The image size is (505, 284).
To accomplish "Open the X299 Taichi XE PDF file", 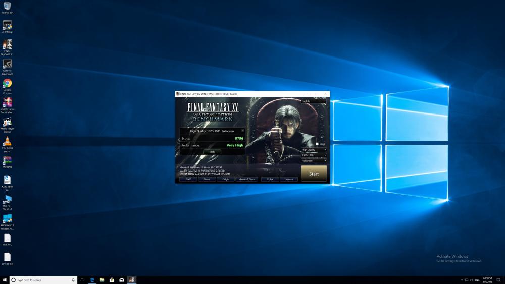I will 7,183.
